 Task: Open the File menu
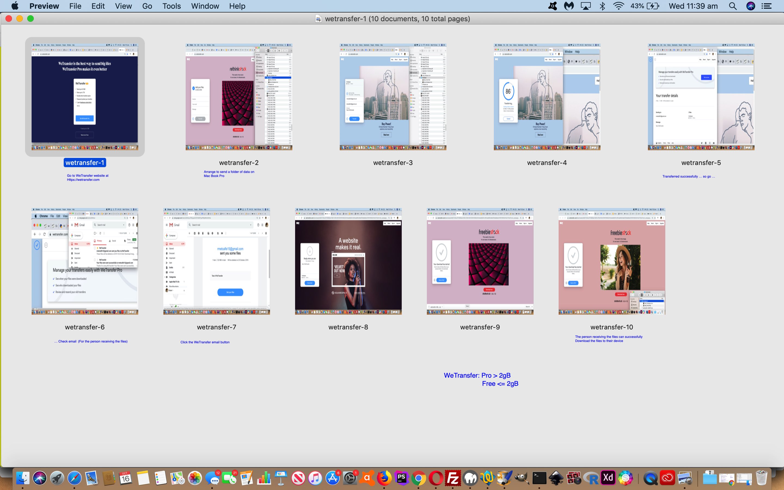[75, 6]
